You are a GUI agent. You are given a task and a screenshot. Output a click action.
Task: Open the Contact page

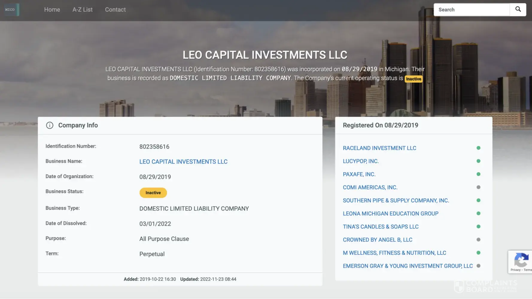click(115, 10)
